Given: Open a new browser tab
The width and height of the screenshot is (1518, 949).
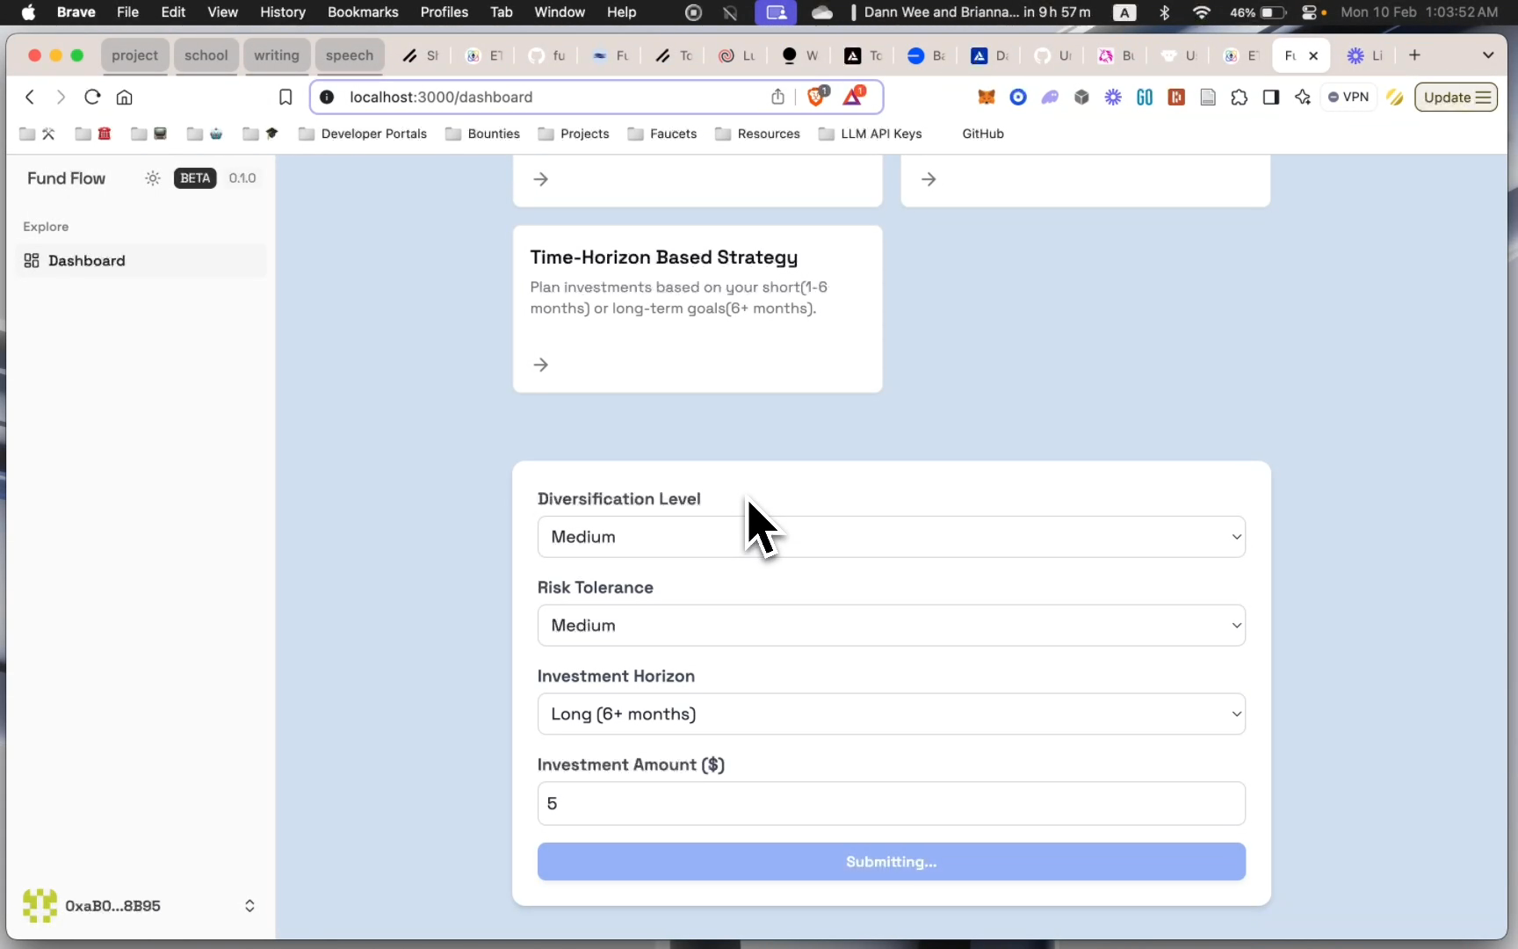Looking at the screenshot, I should 1414,55.
